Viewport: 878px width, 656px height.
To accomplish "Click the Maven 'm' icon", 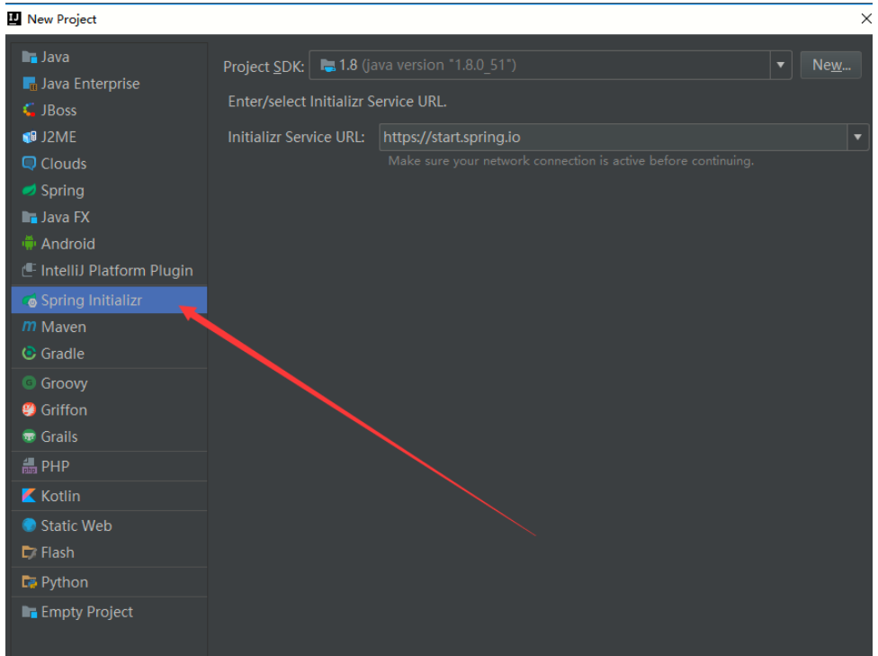I will click(29, 327).
